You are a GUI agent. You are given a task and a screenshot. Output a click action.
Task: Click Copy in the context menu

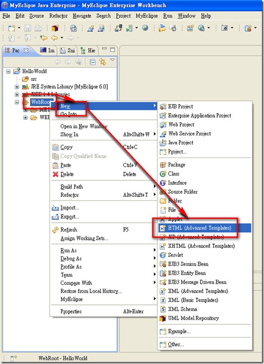104,147
